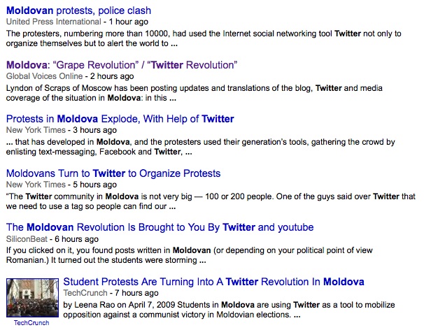Open "Protests in Moldova Explode" headline

120,119
